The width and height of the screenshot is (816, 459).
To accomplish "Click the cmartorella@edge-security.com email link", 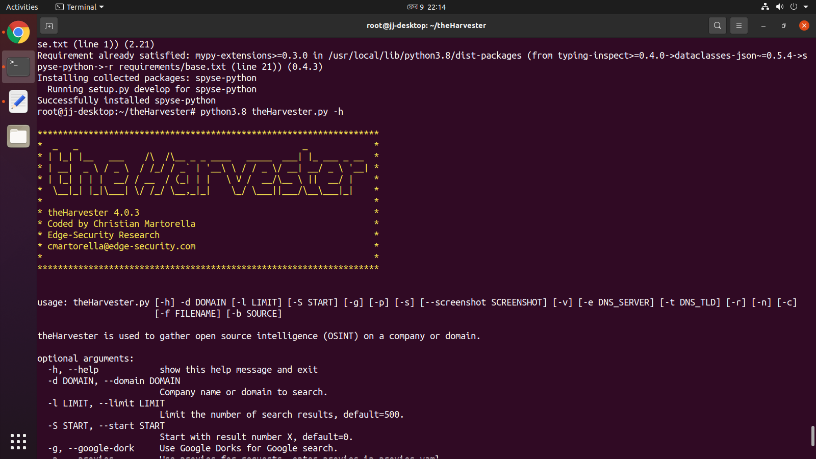I will 121,246.
